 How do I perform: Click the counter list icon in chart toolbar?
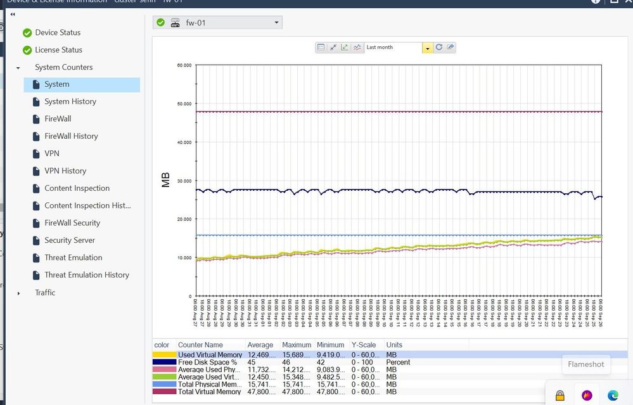(321, 48)
